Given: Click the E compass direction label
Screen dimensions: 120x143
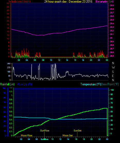Looking at the screenshot, I should point(113,76).
